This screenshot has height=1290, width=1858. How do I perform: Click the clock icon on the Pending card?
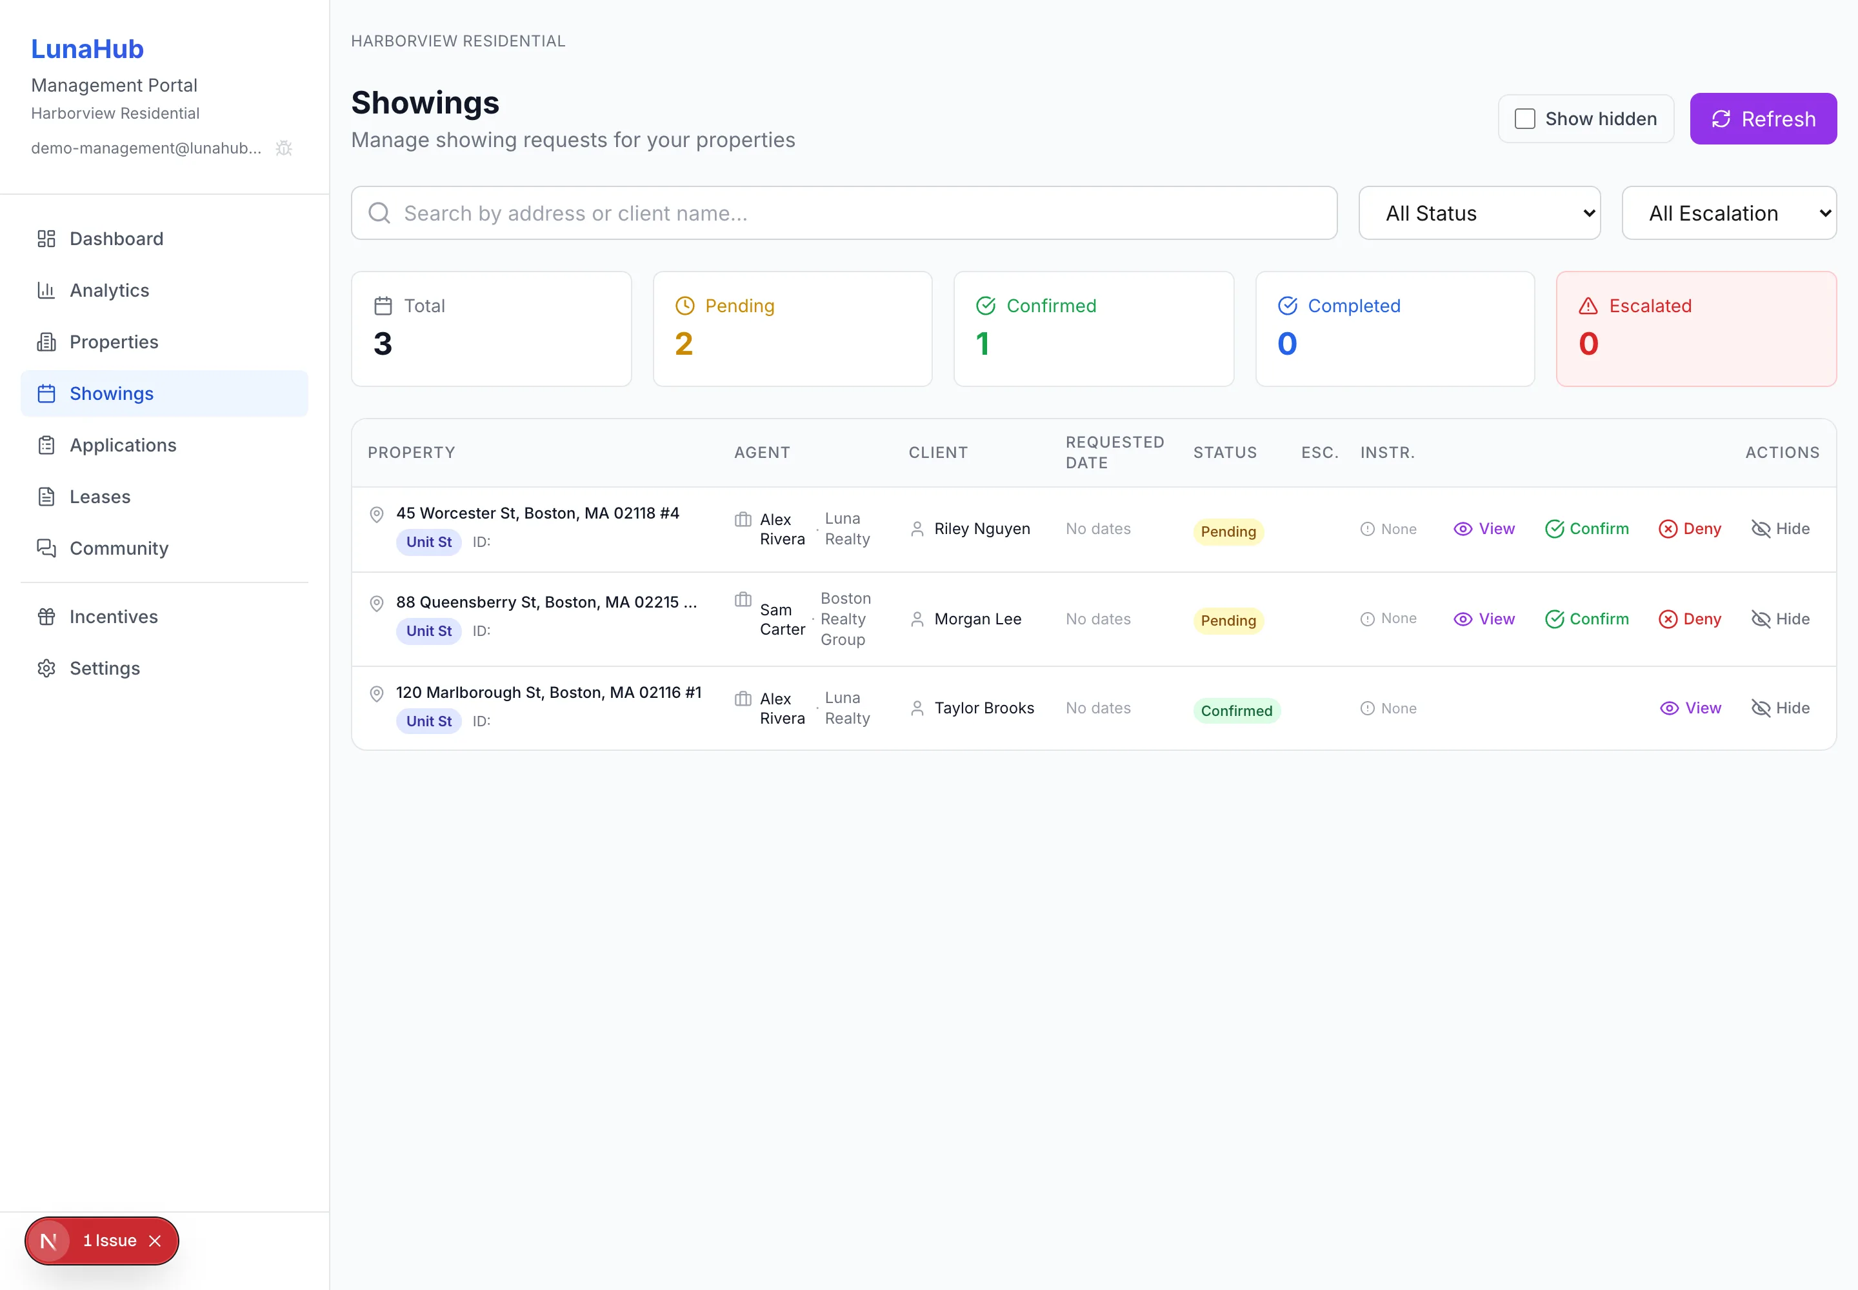click(685, 306)
